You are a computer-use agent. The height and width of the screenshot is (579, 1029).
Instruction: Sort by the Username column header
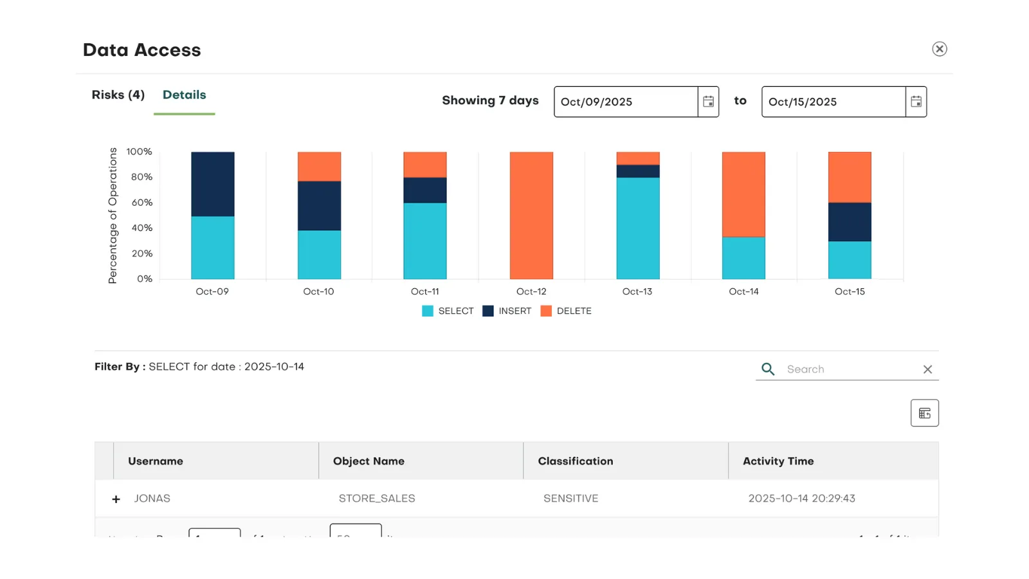point(155,461)
